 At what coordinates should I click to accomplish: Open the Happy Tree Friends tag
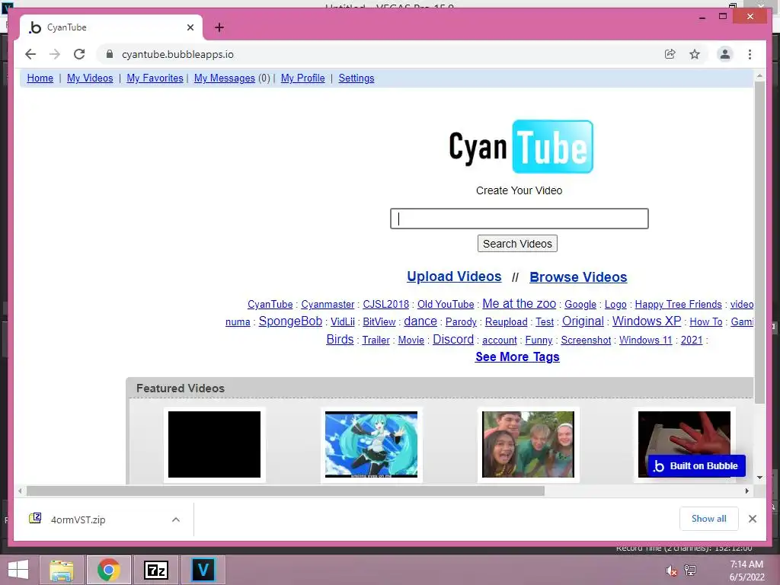pos(678,304)
